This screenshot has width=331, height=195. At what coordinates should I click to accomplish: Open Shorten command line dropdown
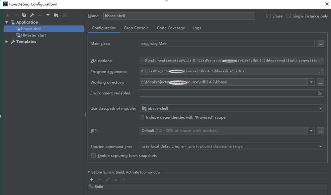(320, 147)
